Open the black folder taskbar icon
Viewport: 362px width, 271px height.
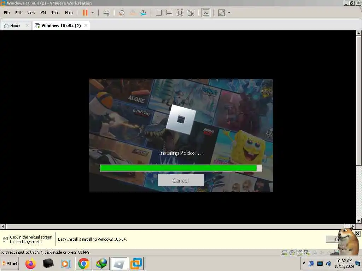[x=48, y=263]
